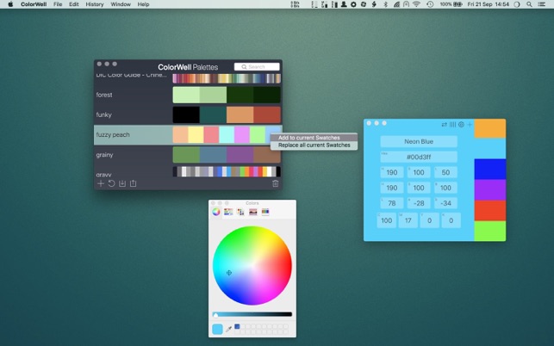Select the dark blue swatch in the sidebar
The height and width of the screenshot is (346, 554).
point(489,169)
